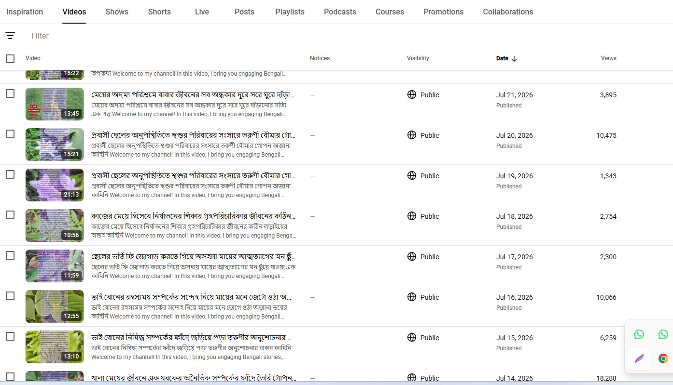Select the Jul 20, 2026 video checkbox
673x385 pixels.
10,134
